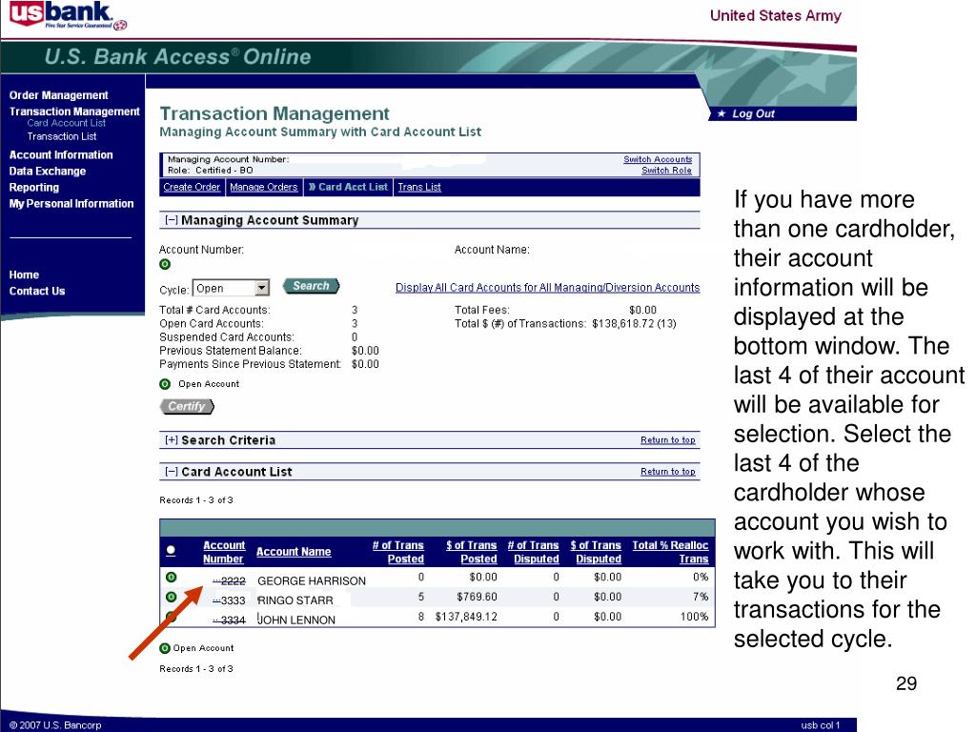Screen dimensions: 976x732
Task: Click Switch Role link
Action: click(666, 171)
